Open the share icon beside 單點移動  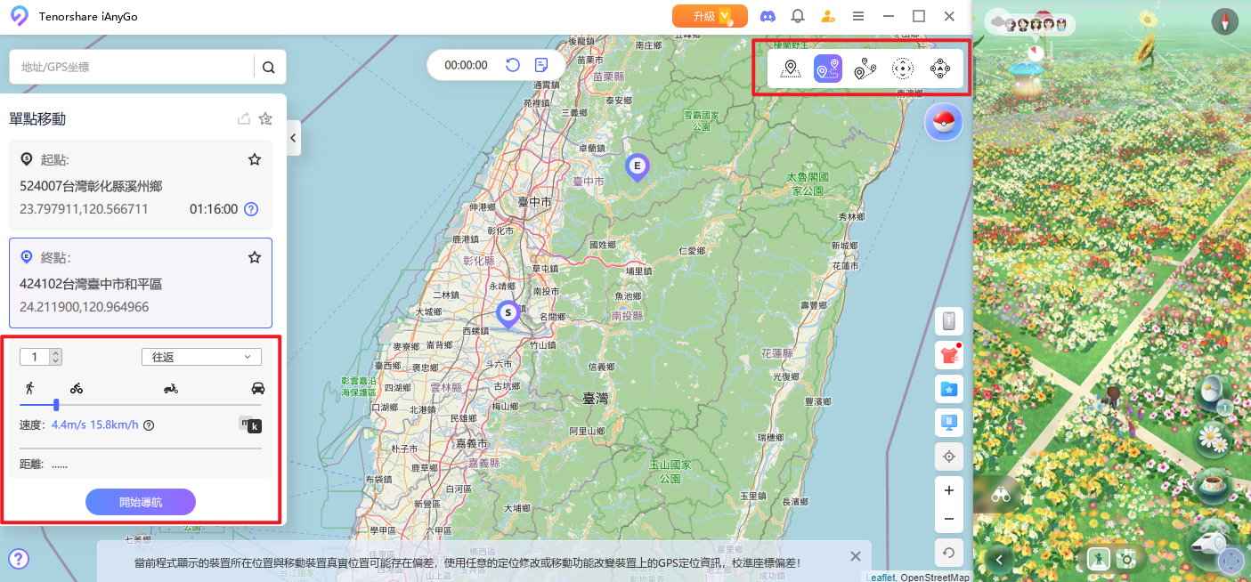tap(244, 118)
